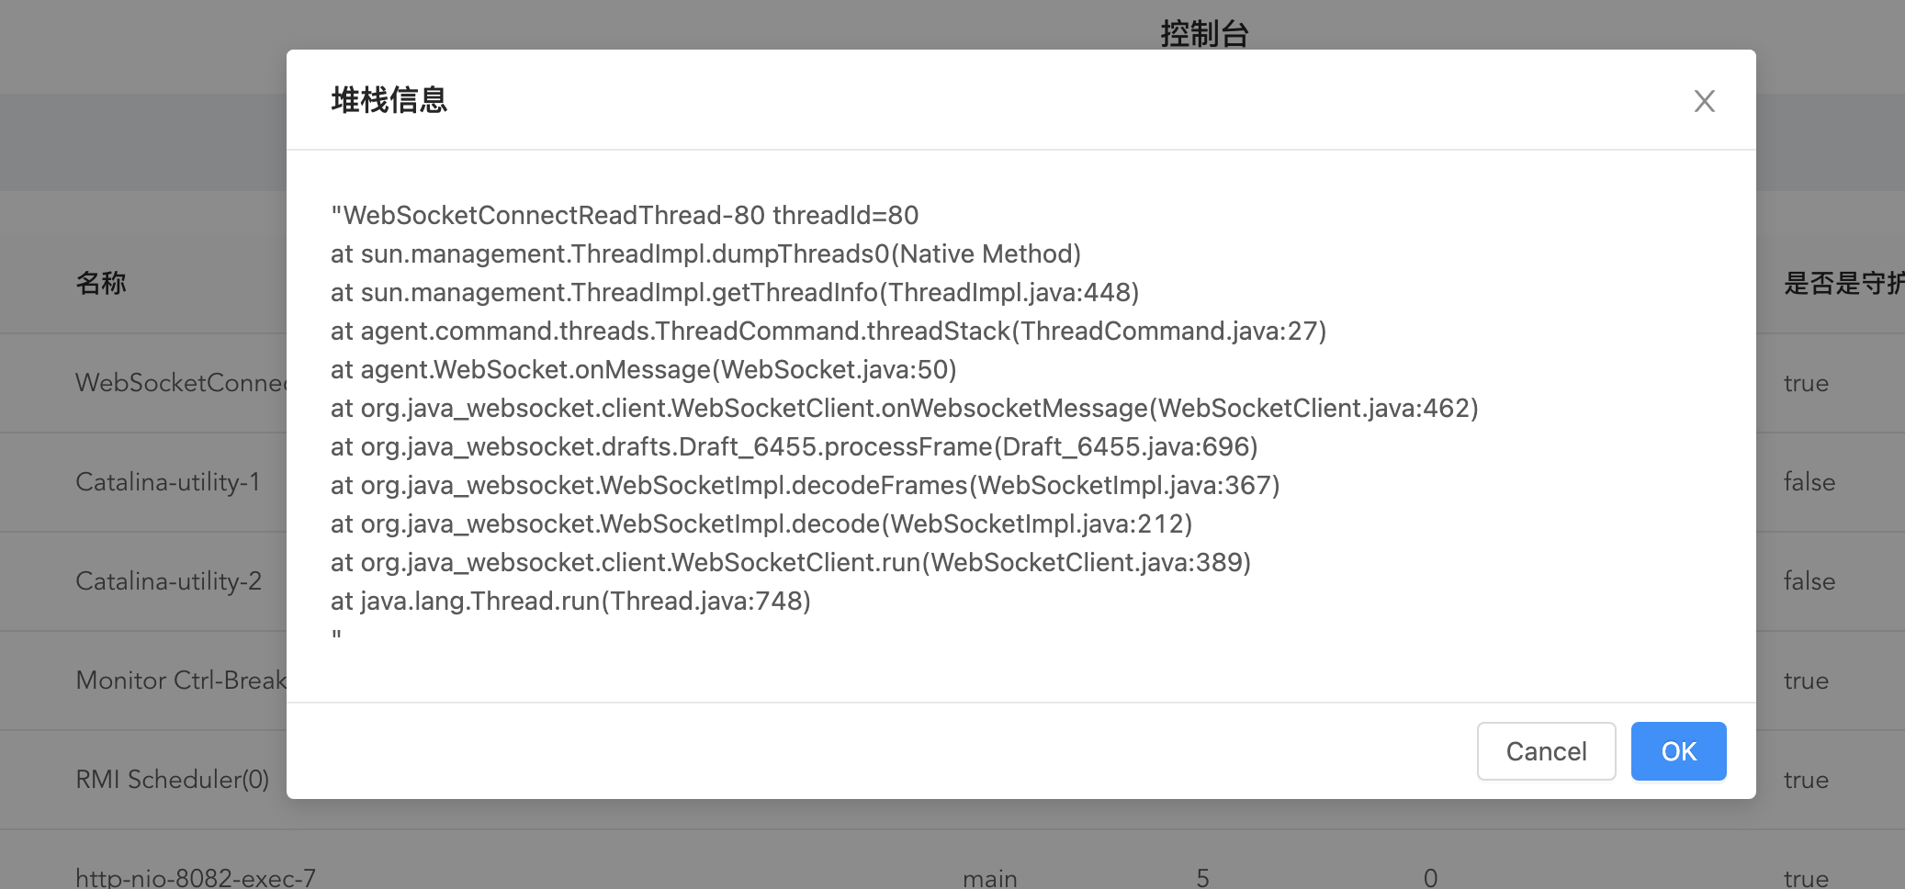The image size is (1905, 889).
Task: Click the ThreadImpl.dumpThreads0(Native Method) stack line
Action: pyautogui.click(x=705, y=253)
